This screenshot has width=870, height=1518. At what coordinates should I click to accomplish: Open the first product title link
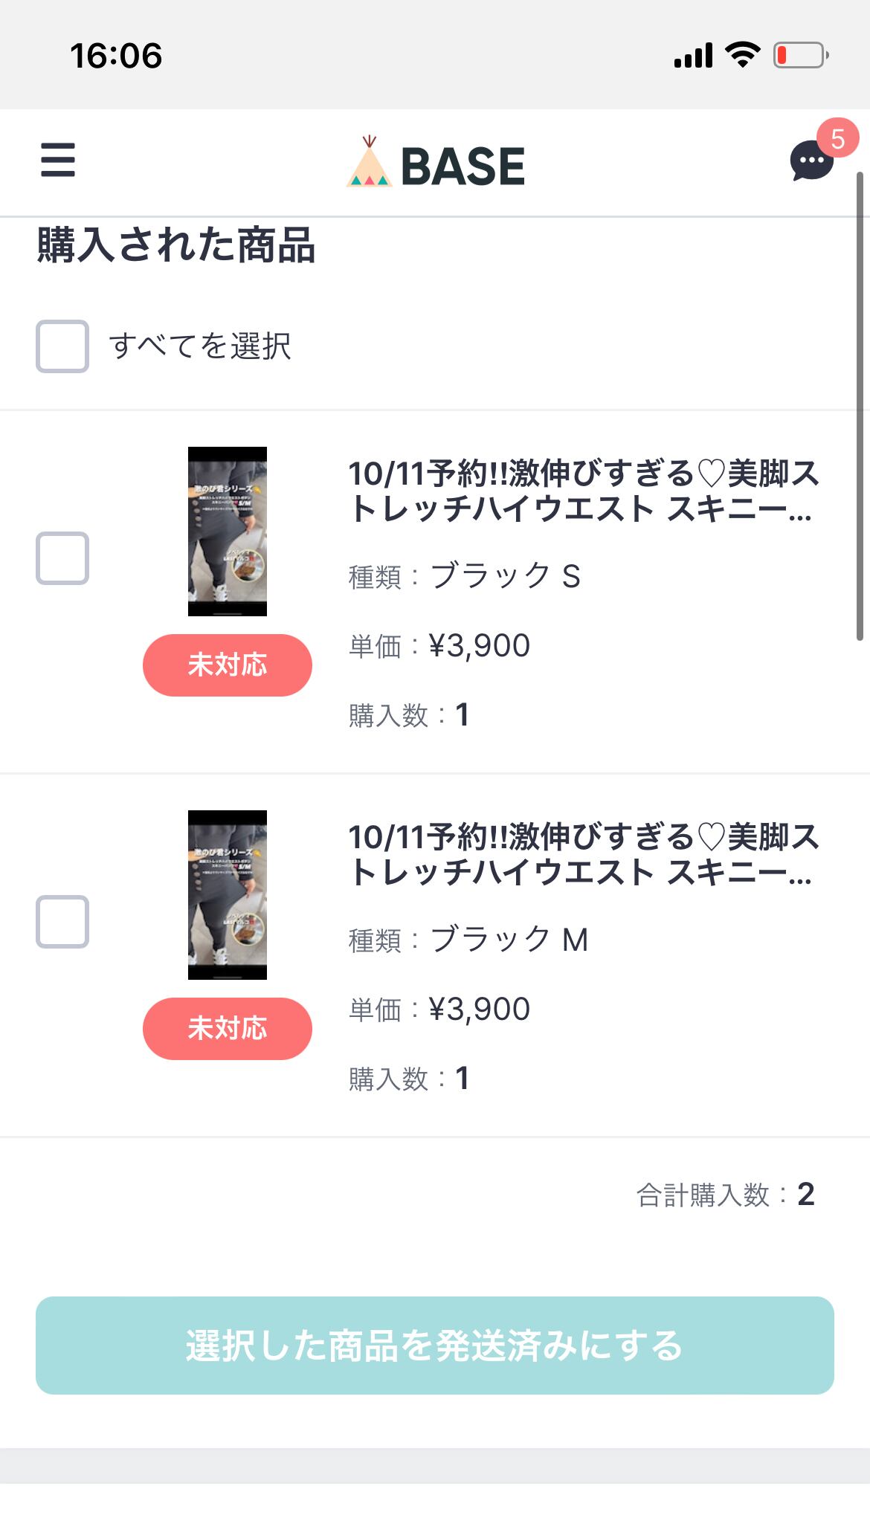coord(583,491)
